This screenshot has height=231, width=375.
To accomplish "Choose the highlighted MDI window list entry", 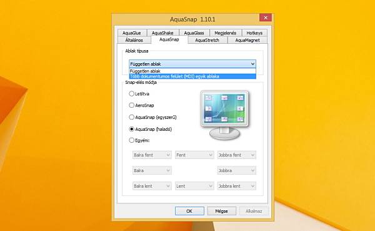I will [x=192, y=76].
